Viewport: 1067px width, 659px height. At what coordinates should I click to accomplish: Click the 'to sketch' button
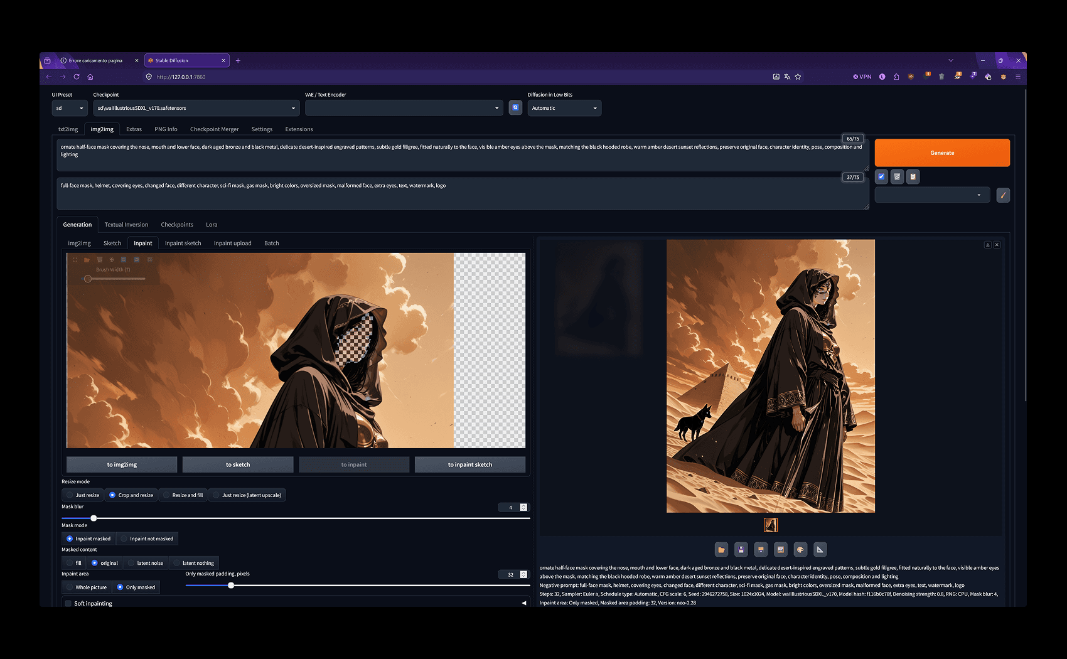(238, 464)
